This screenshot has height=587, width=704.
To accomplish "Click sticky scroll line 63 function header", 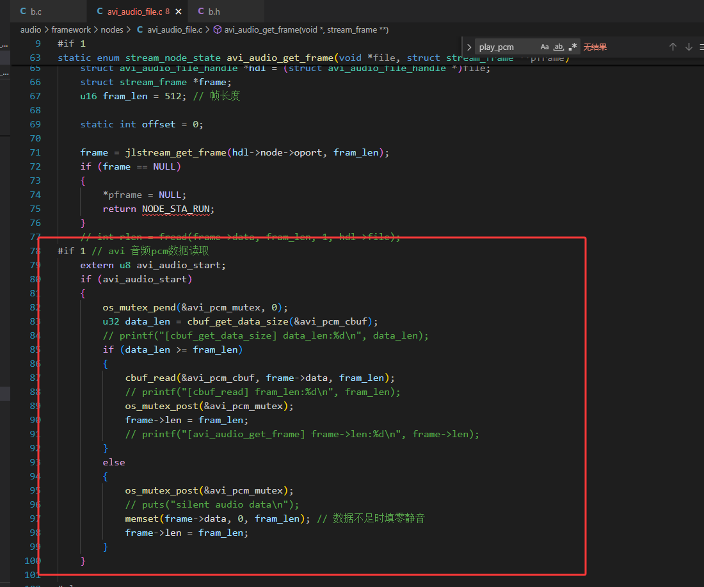I will coord(314,58).
